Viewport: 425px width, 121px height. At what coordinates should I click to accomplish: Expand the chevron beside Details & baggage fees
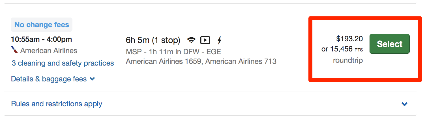(92, 79)
